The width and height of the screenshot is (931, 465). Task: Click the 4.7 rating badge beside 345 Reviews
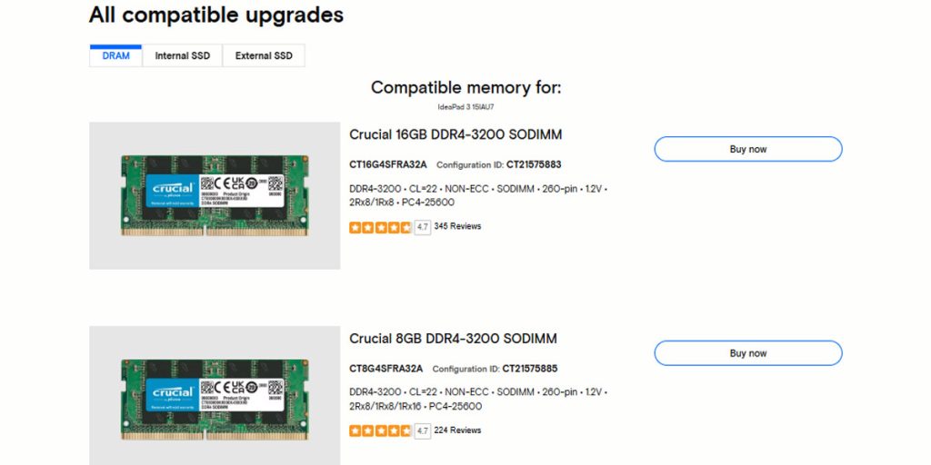[422, 227]
